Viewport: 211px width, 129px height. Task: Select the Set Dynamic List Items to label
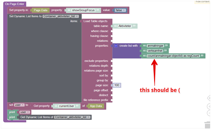coord(25,16)
